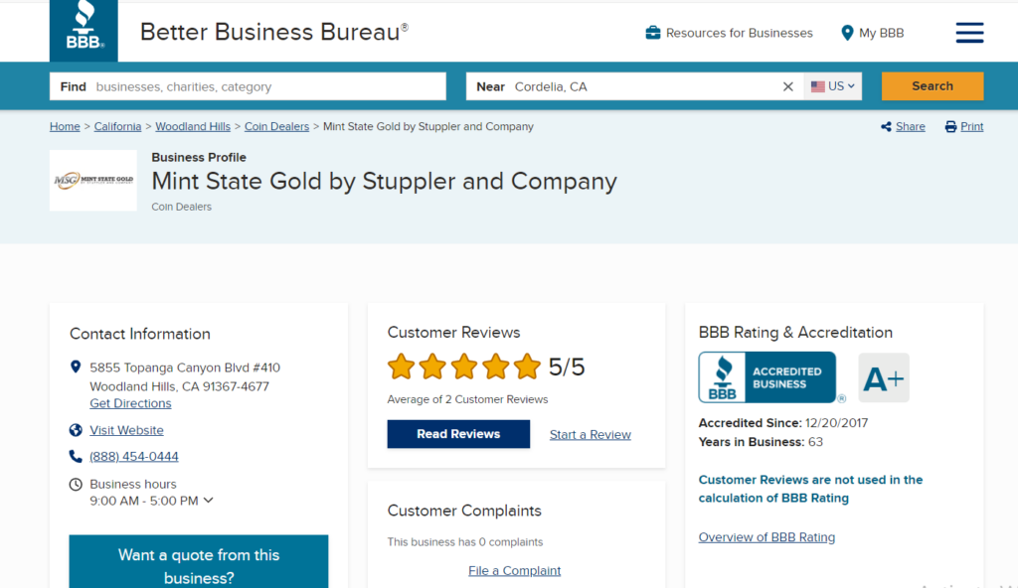Go to Home breadcrumb
Viewport: 1018px width, 588px height.
pos(65,126)
